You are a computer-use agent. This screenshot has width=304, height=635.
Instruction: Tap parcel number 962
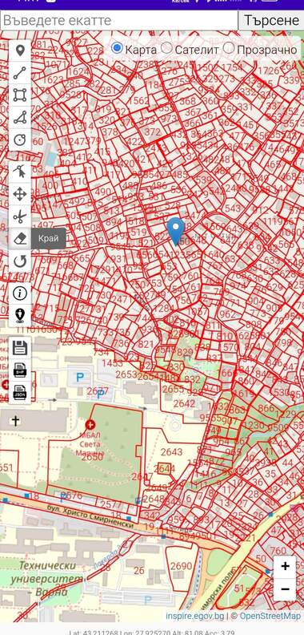pyautogui.click(x=227, y=314)
